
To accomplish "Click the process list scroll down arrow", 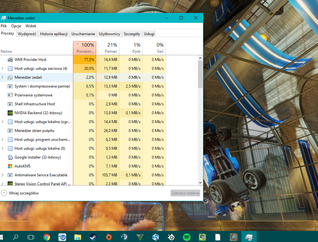I will click(200, 182).
